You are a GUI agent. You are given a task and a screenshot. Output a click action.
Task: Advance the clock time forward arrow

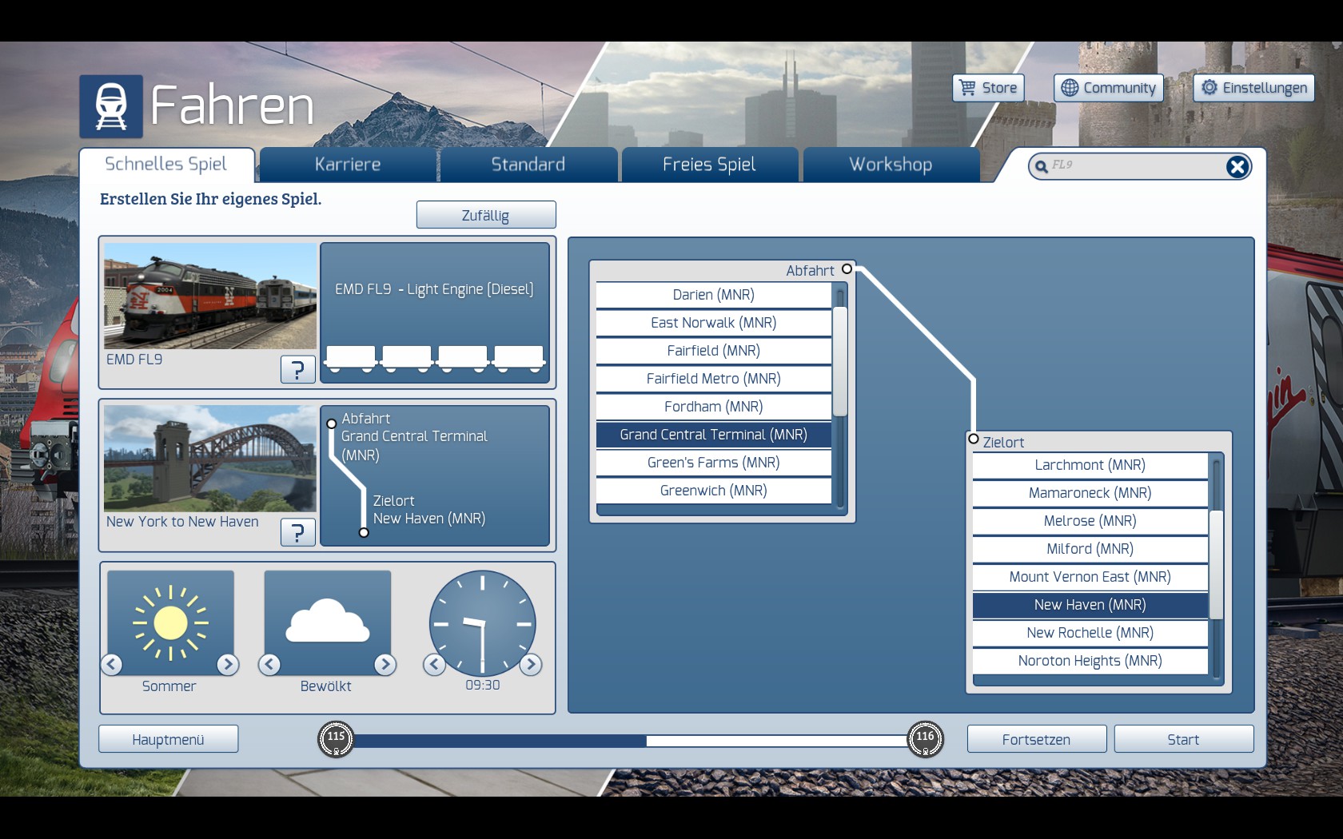pos(531,664)
